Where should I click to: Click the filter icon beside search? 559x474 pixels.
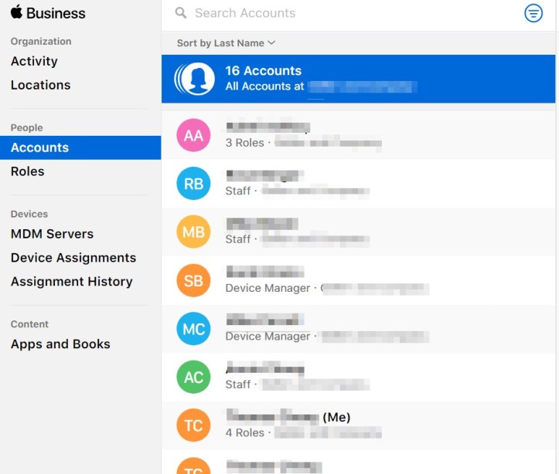point(533,13)
